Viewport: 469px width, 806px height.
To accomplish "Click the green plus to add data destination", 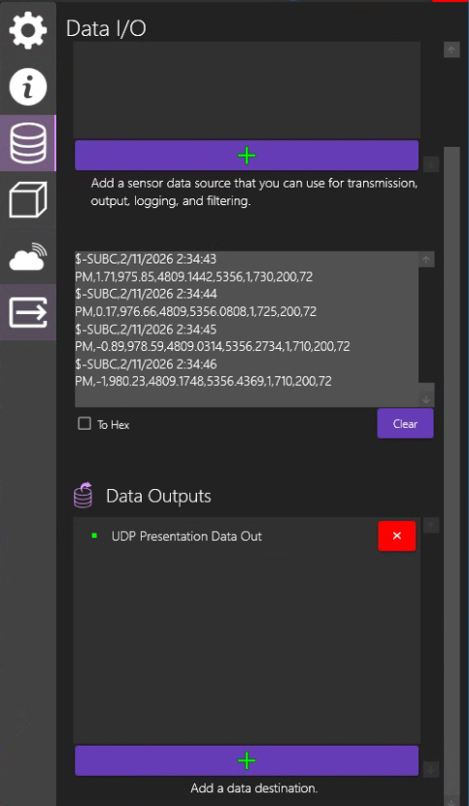I will [247, 760].
